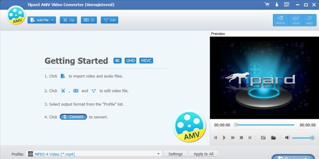Image resolution: width=319 pixels, height=159 pixels.
Task: Click the scissors icon in step 2
Action: click(x=63, y=91)
